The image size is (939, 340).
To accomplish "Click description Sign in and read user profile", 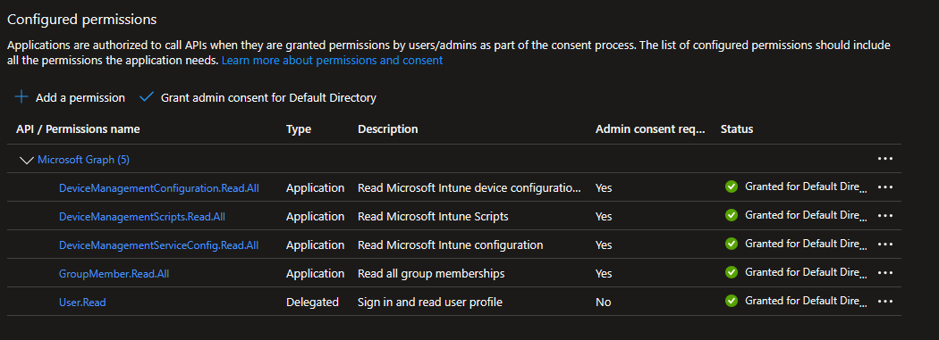I will (x=430, y=303).
